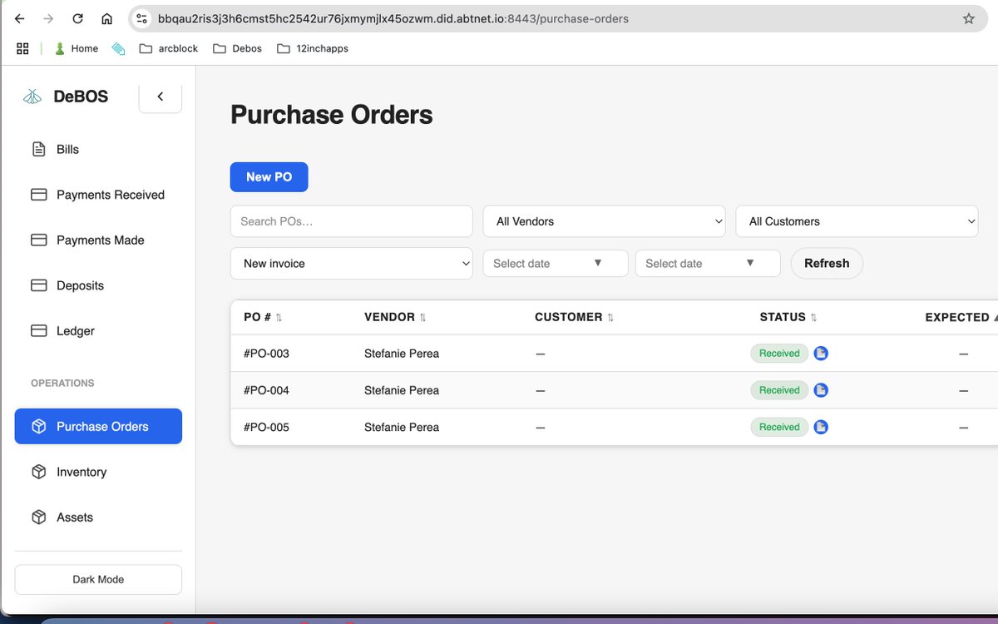The width and height of the screenshot is (998, 624).
Task: Click the Search POs input field
Action: [351, 221]
